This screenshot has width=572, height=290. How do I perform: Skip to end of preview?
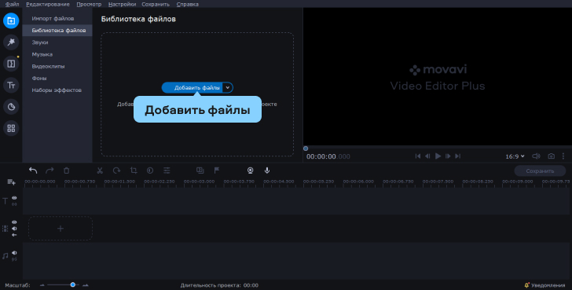(458, 156)
